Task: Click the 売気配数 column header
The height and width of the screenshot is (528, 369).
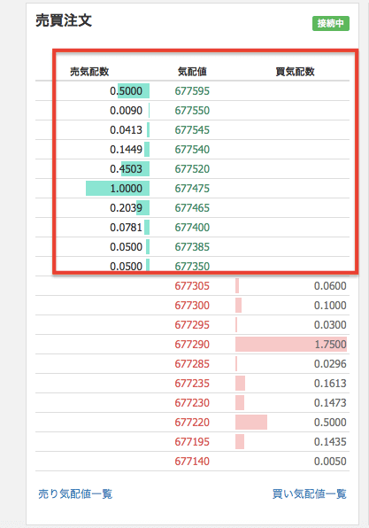Action: click(x=89, y=72)
